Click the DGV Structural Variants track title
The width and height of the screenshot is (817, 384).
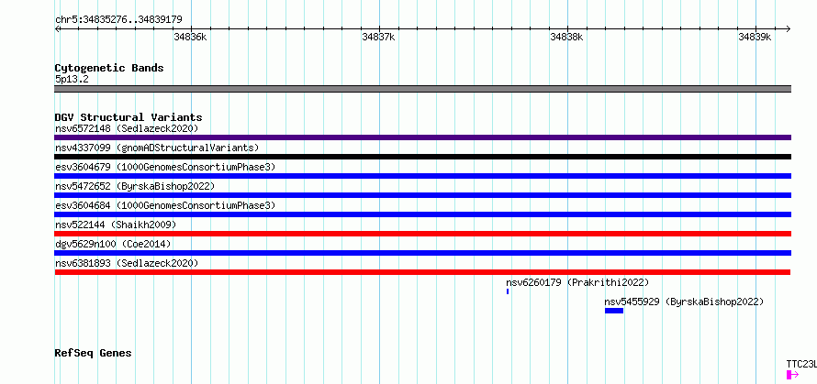(129, 117)
